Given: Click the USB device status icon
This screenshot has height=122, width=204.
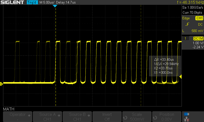Looking at the screenshot, I should [187, 114].
